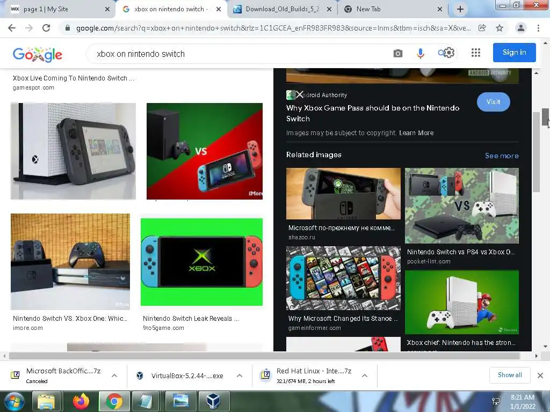Screen dimensions: 550x412
Task: Open Xbox One S with Switch image
Action: (73, 151)
